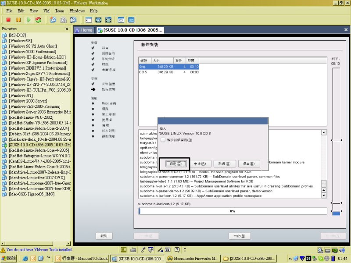Viewport: 351px width, 263px height.
Task: Click Favorites list scroll left arrow
Action: tap(3, 244)
